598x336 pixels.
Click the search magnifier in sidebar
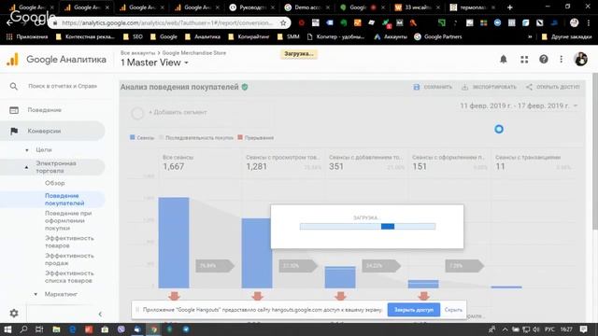(14, 87)
